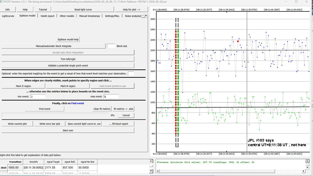This screenshot has width=313, height=176.
Task: Click the log panel right scroll arrow
Action: 303,171
